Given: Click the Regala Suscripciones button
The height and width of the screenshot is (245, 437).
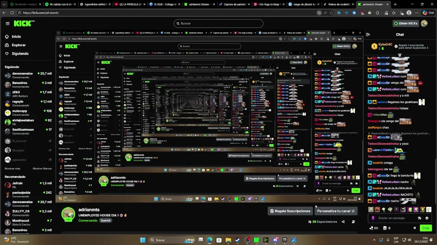Looking at the screenshot, I should point(290,211).
